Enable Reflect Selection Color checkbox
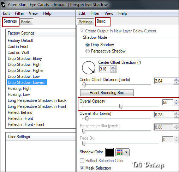The image size is (179, 172). point(82,160)
